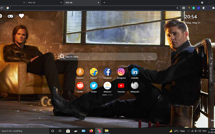Click the 20:54 clock text
This screenshot has height=134, width=215.
190,17
